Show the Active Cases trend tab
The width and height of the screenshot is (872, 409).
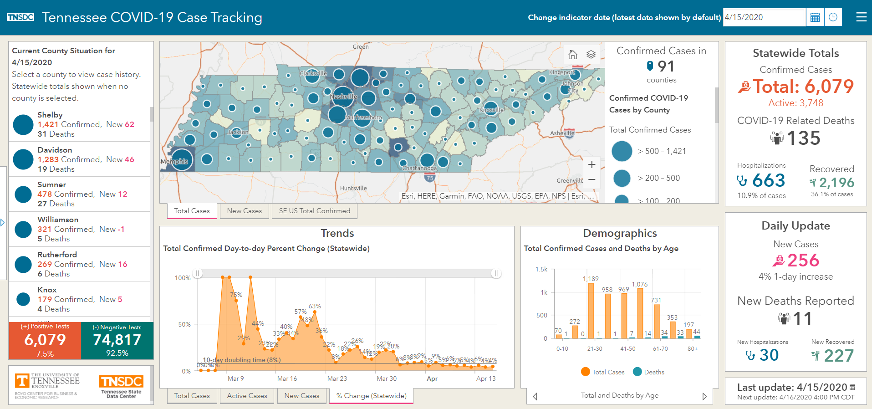[247, 396]
